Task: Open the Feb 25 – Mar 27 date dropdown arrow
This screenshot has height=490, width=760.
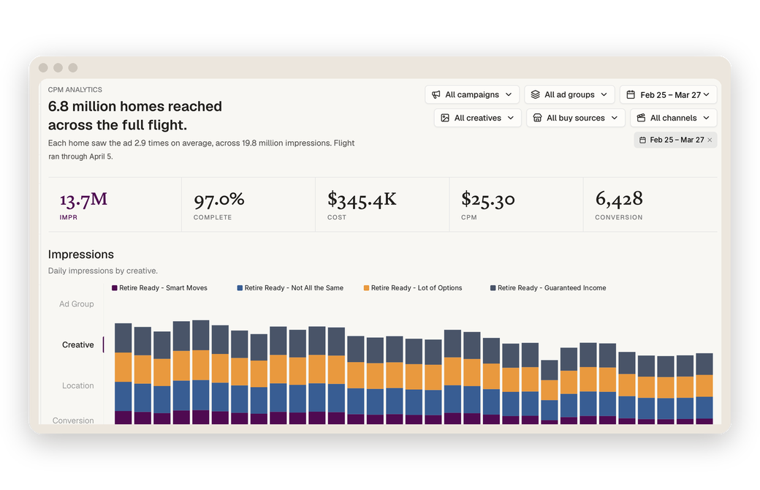Action: 706,94
